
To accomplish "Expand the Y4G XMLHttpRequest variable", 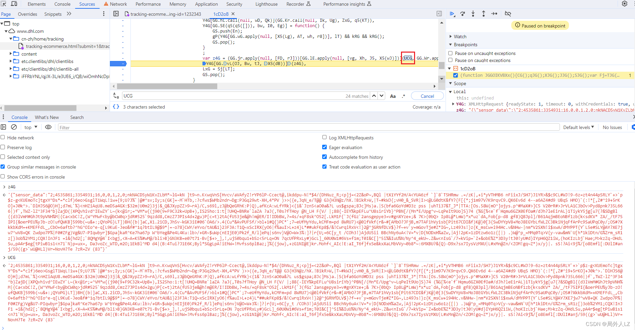I will (x=453, y=104).
